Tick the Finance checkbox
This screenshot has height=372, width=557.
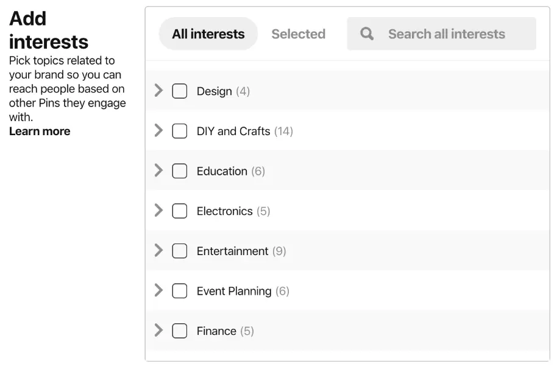(x=179, y=331)
